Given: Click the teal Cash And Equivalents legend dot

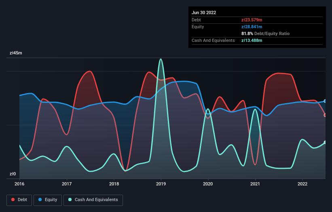Looking at the screenshot, I should point(70,200).
